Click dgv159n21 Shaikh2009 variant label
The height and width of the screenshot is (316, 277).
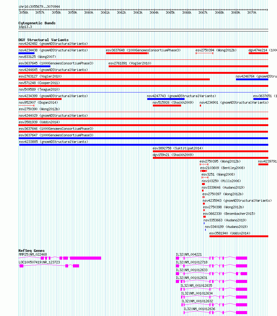(x=173, y=155)
